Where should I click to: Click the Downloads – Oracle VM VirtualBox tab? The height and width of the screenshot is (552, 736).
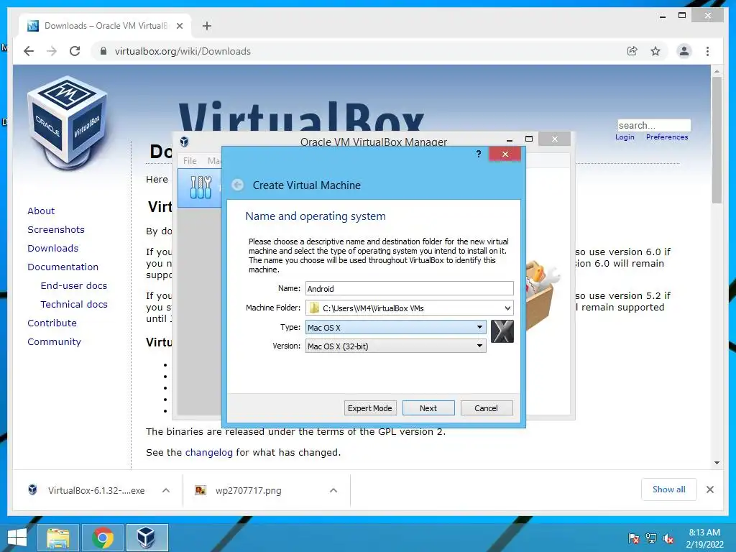pyautogui.click(x=105, y=26)
